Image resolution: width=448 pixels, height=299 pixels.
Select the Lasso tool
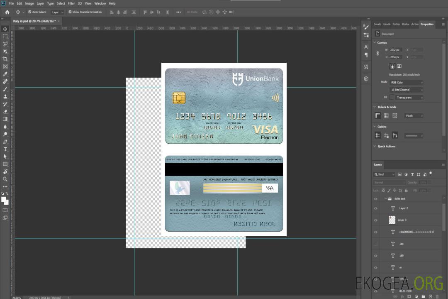[5, 44]
